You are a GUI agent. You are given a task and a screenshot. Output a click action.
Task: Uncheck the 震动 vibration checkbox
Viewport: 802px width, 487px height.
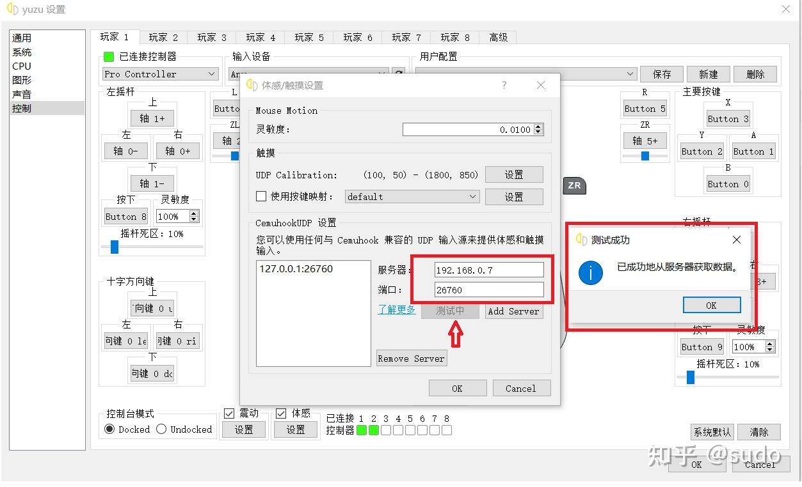229,414
